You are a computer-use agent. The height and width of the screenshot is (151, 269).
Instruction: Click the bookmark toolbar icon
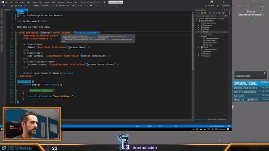pyautogui.click(x=91, y=5)
